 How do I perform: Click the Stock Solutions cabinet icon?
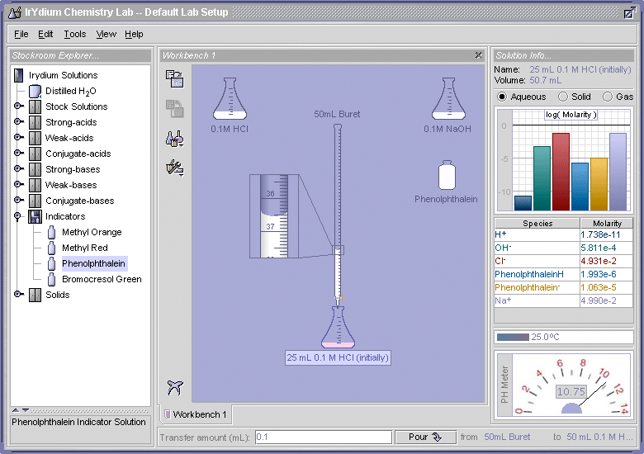click(x=35, y=106)
